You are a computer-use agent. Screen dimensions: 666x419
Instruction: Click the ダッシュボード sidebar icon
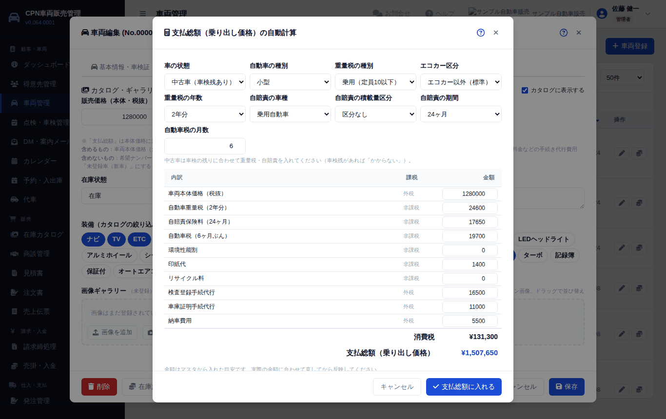(14, 64)
